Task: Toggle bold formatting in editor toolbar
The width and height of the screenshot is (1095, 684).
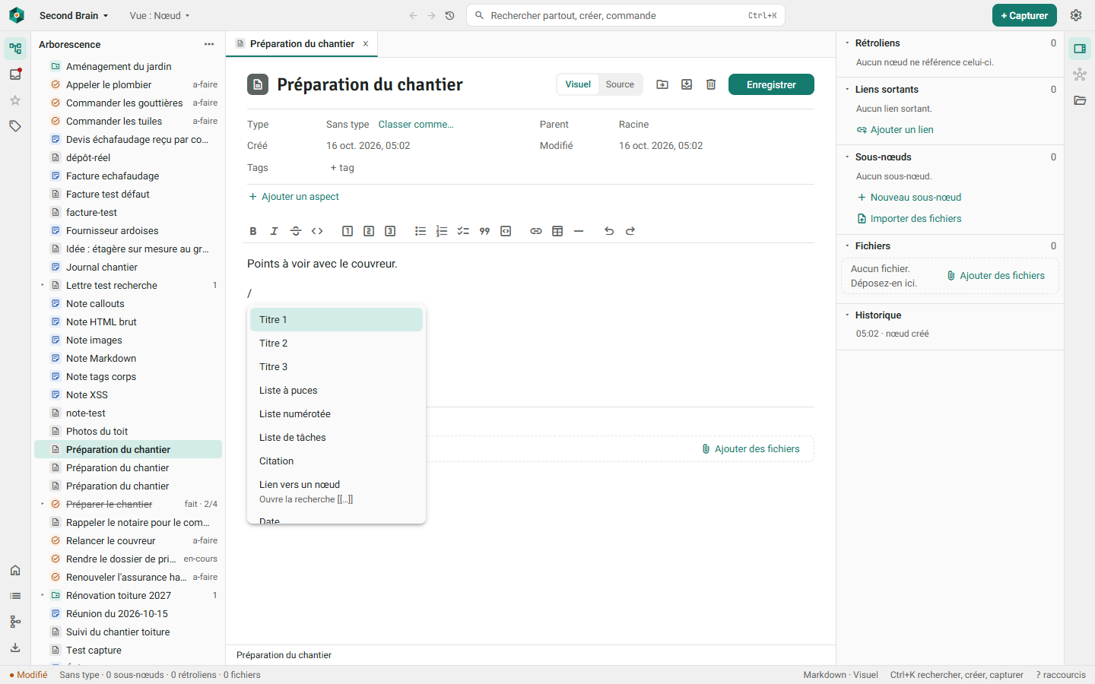Action: click(x=253, y=231)
